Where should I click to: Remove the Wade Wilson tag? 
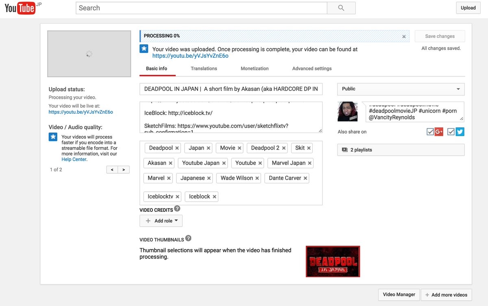(257, 178)
